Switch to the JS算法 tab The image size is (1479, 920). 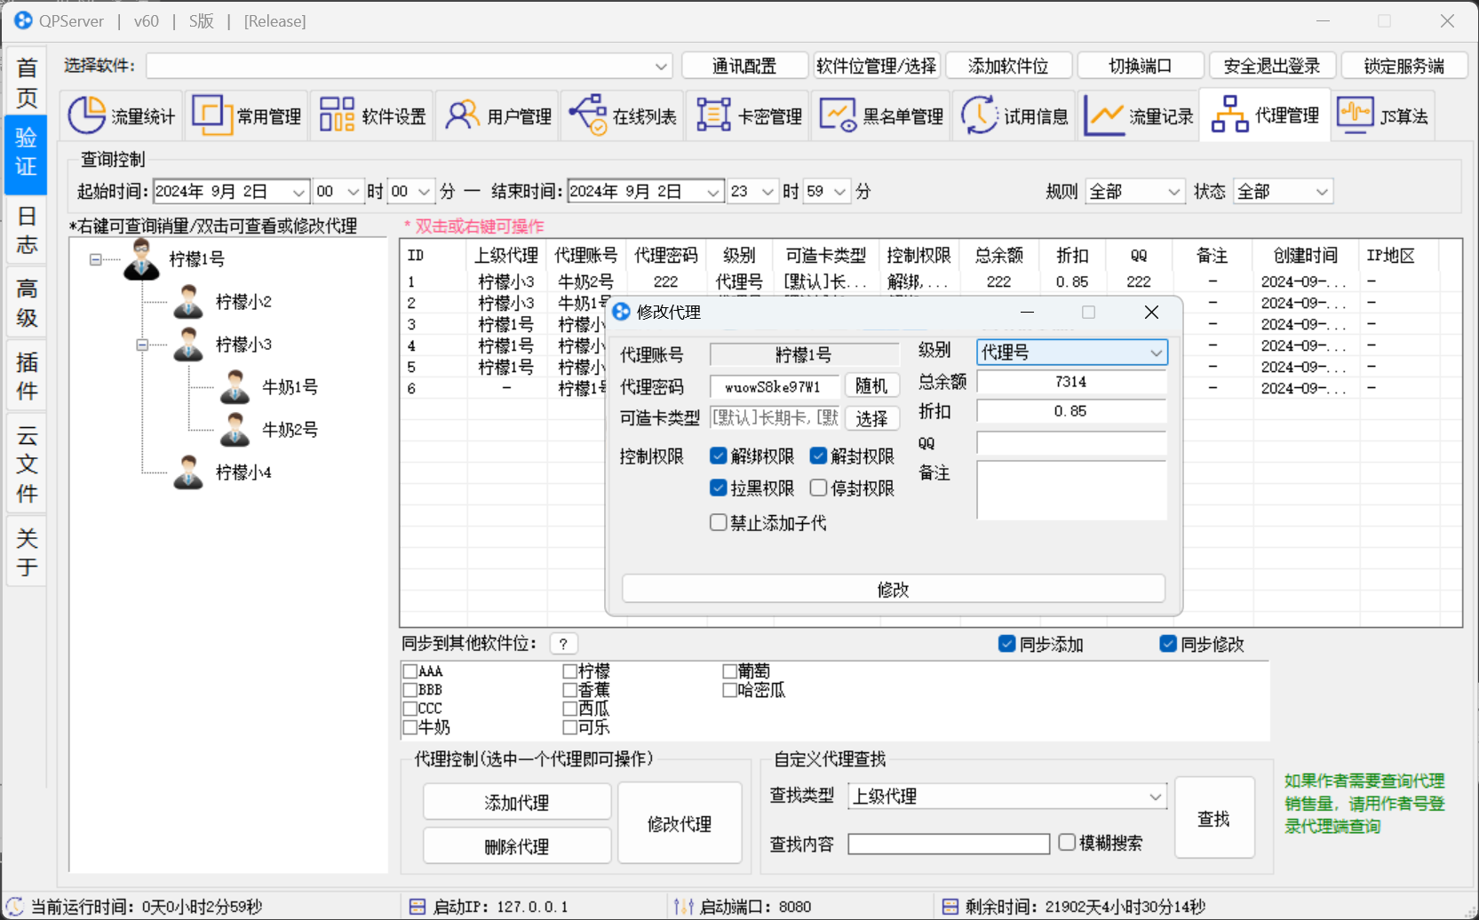[x=1382, y=115]
